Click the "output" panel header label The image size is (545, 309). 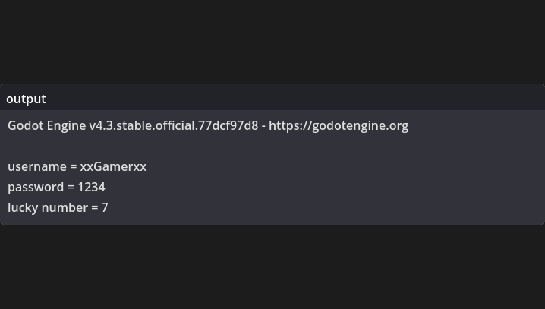click(26, 99)
